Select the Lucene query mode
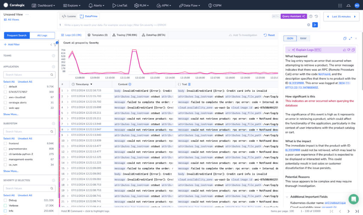The height and width of the screenshot is (215, 363). pyautogui.click(x=69, y=16)
